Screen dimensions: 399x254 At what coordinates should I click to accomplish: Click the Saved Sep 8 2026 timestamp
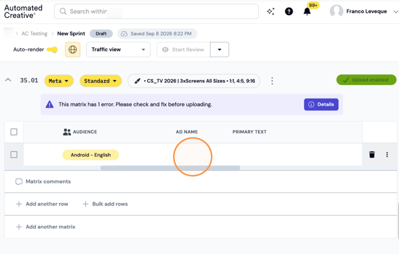(161, 33)
